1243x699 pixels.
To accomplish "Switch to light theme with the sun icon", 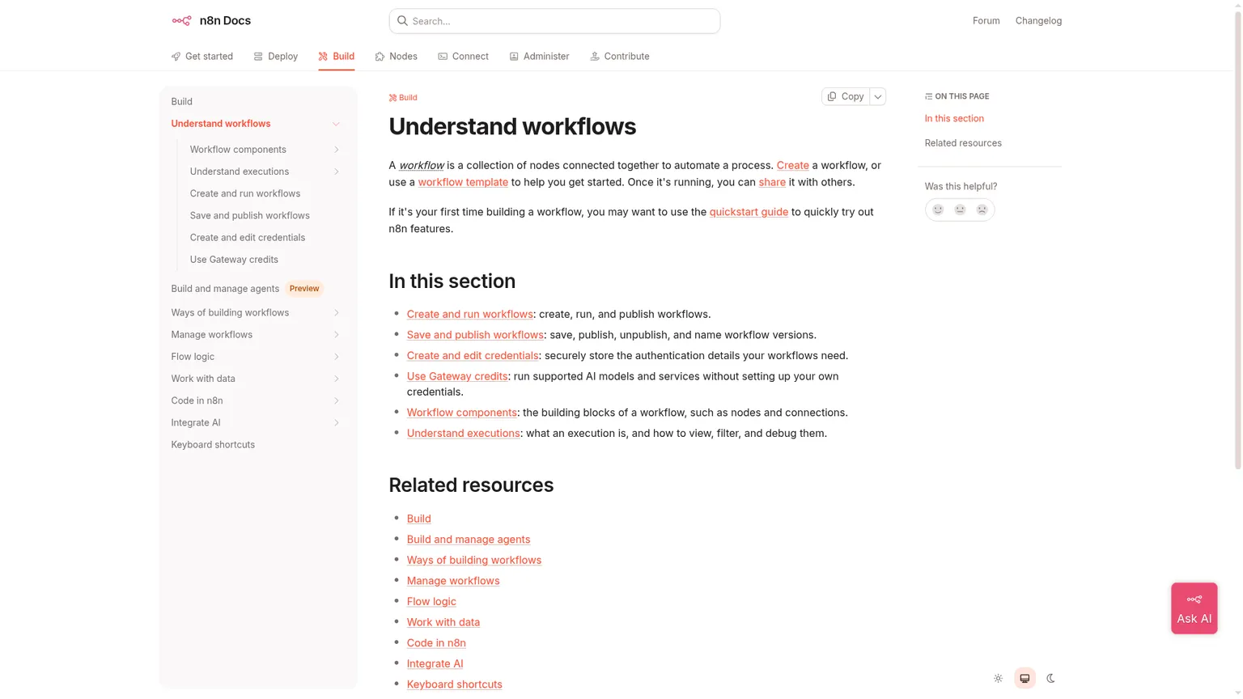I will (x=998, y=678).
